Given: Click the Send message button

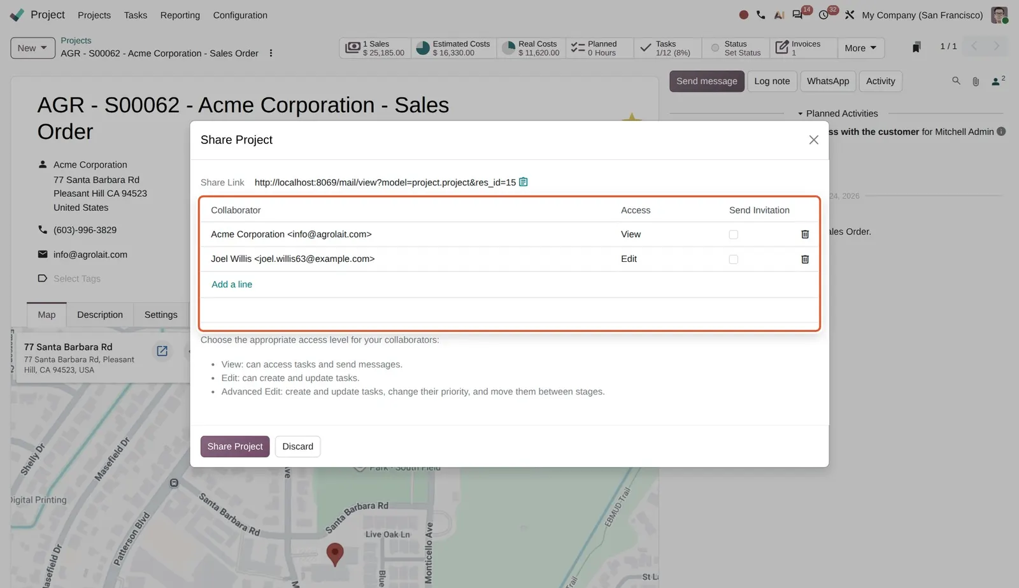Looking at the screenshot, I should click(707, 82).
